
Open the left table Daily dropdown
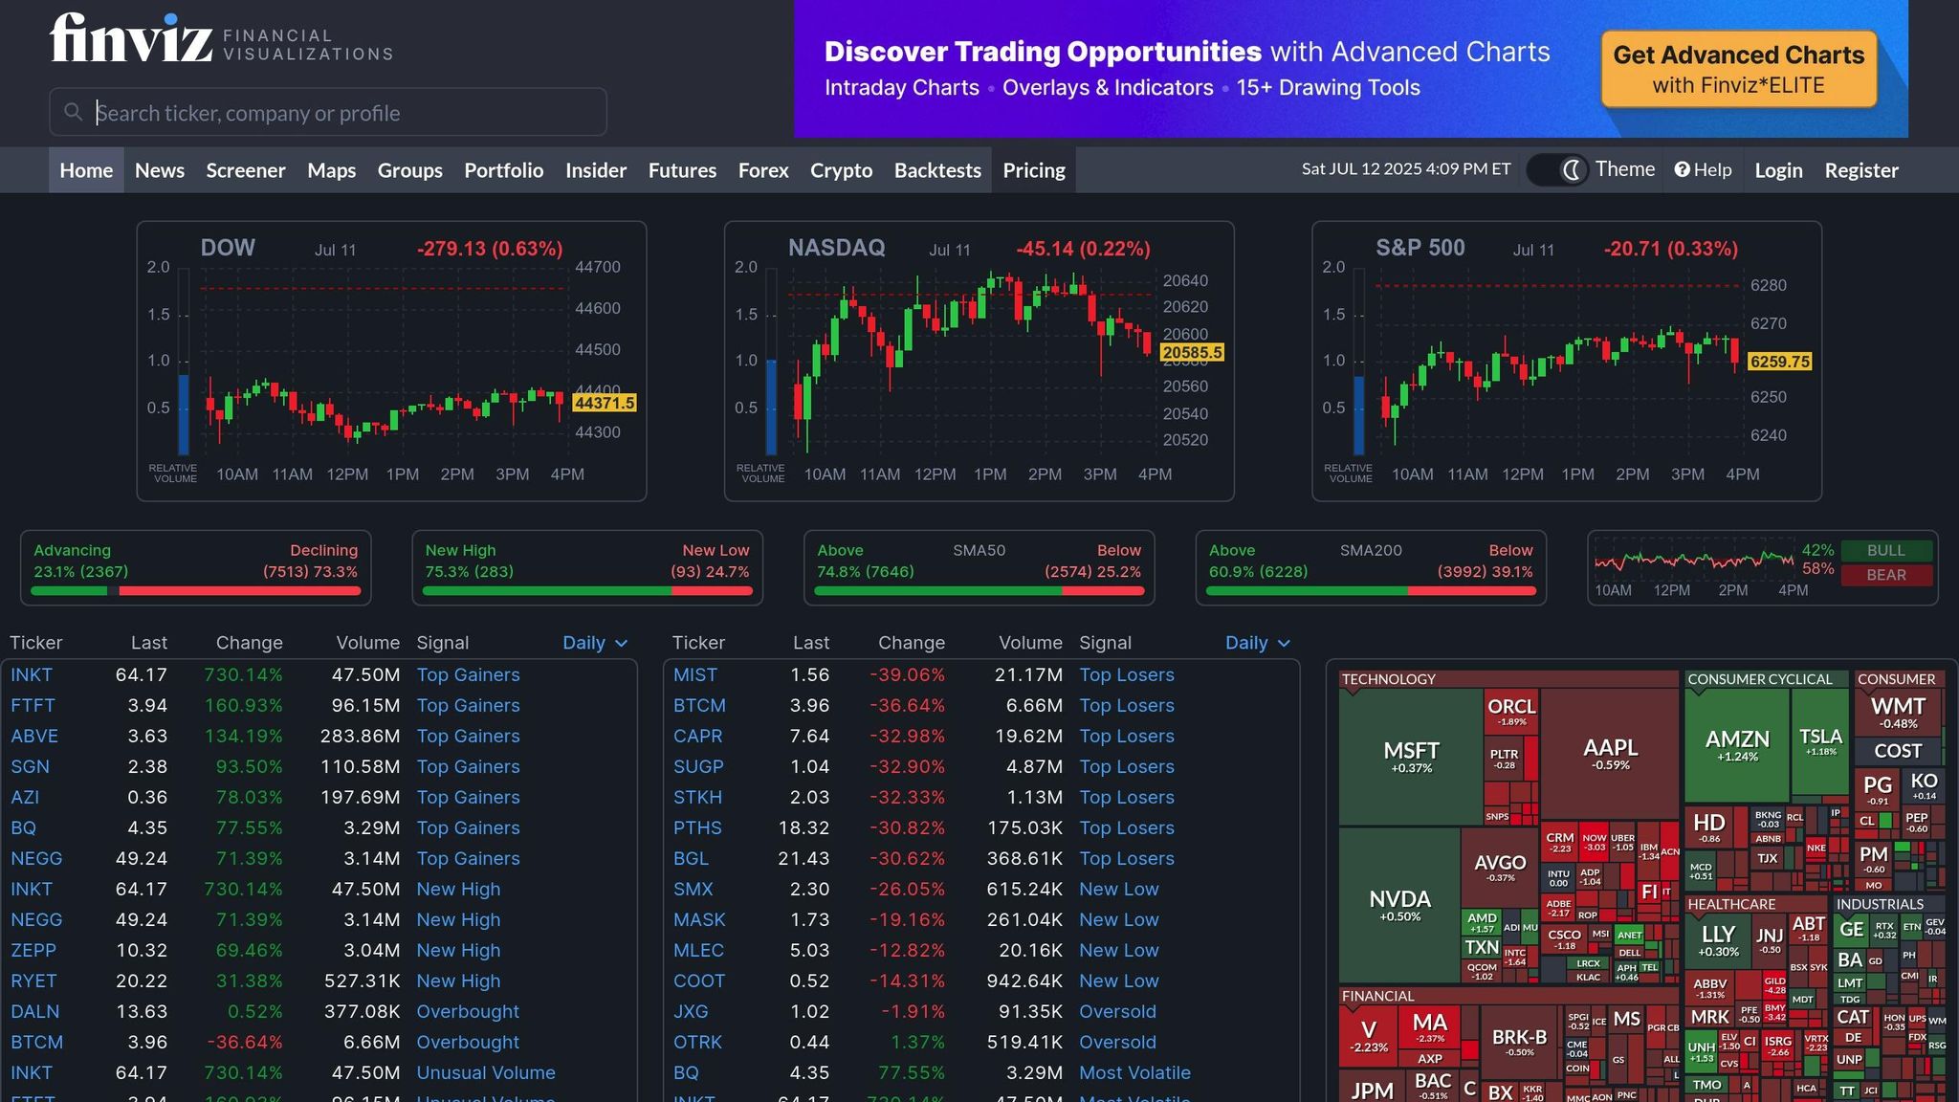595,643
